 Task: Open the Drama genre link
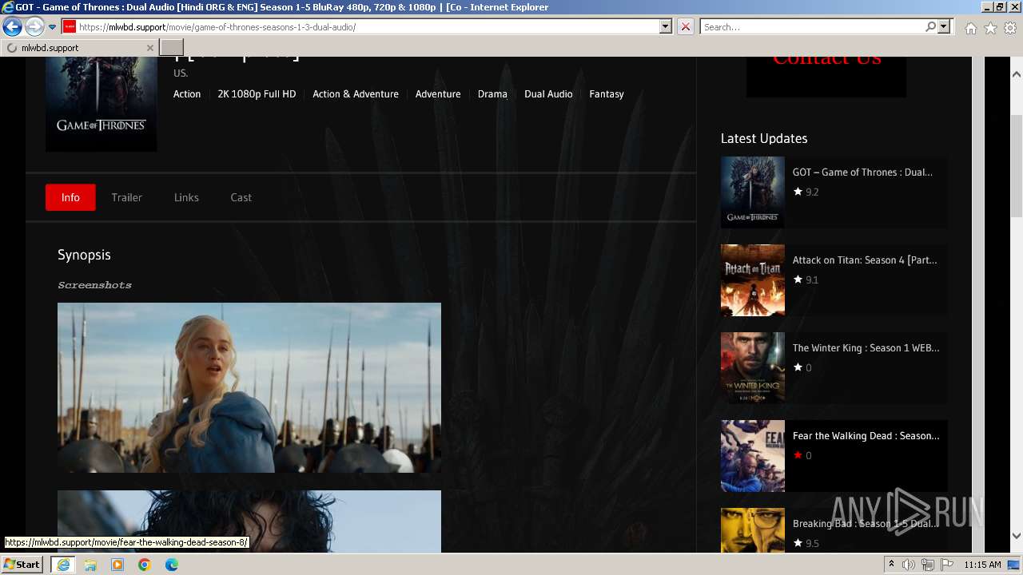coord(492,94)
